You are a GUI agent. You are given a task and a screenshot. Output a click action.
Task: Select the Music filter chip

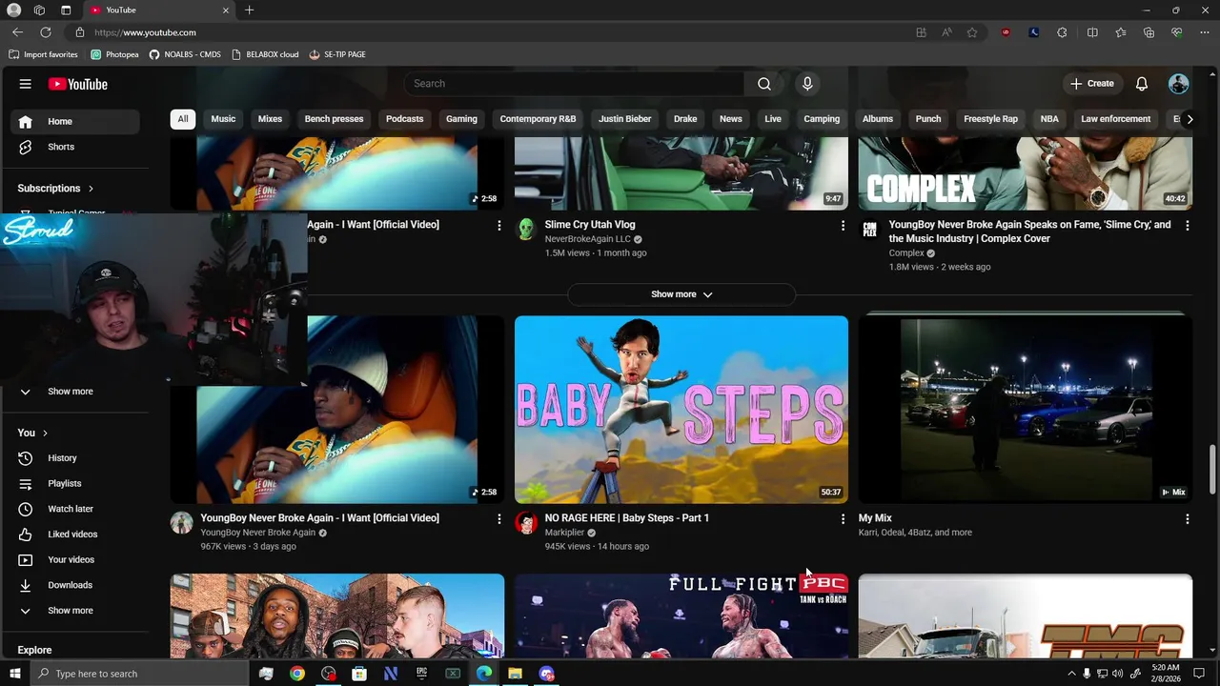click(223, 119)
